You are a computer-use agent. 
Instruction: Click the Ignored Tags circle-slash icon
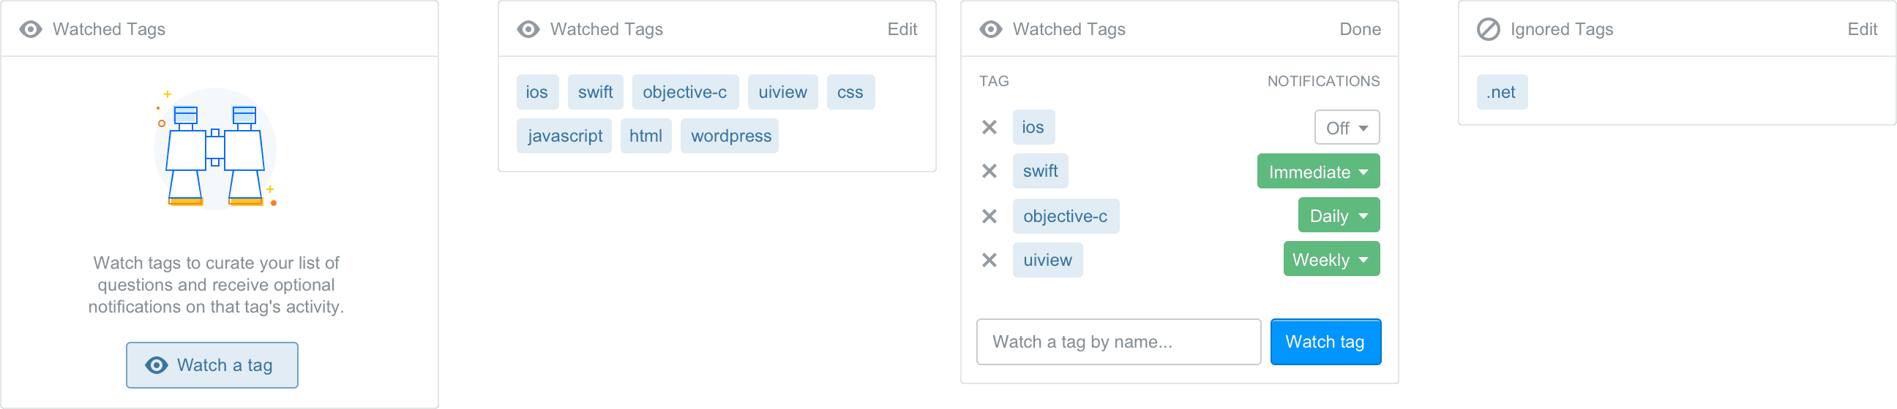1489,29
